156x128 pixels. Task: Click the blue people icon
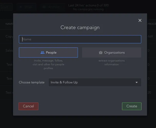point(42,53)
